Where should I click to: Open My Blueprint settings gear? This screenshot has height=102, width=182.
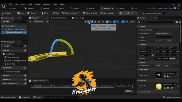[x=25, y=46]
